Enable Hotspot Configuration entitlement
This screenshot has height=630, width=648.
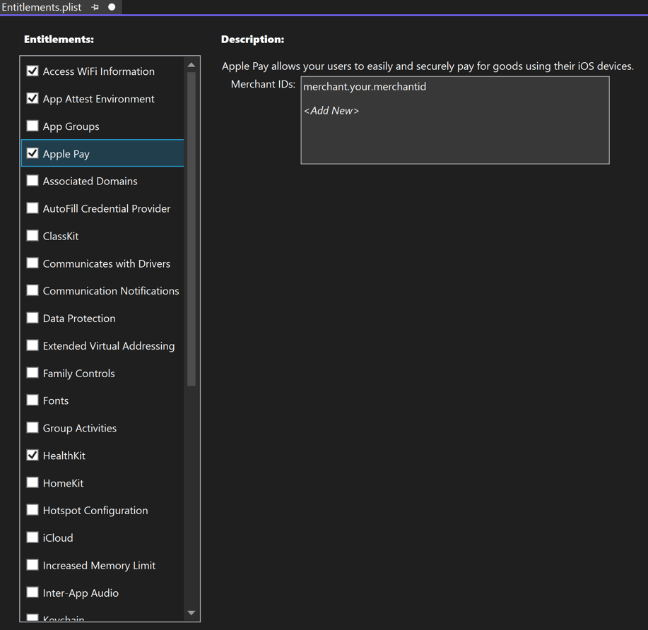click(x=33, y=510)
